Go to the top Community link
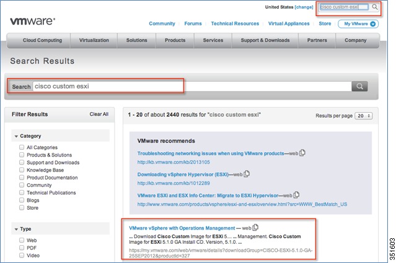This screenshot has width=396, height=263. (x=162, y=24)
